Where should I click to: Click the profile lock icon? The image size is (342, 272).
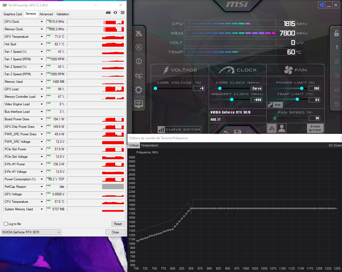click(x=336, y=33)
